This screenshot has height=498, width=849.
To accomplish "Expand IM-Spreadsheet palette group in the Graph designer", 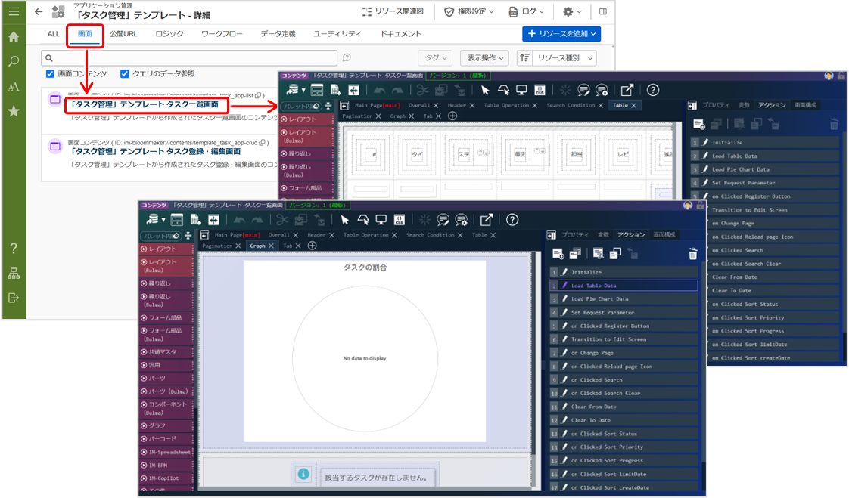I will (x=166, y=452).
